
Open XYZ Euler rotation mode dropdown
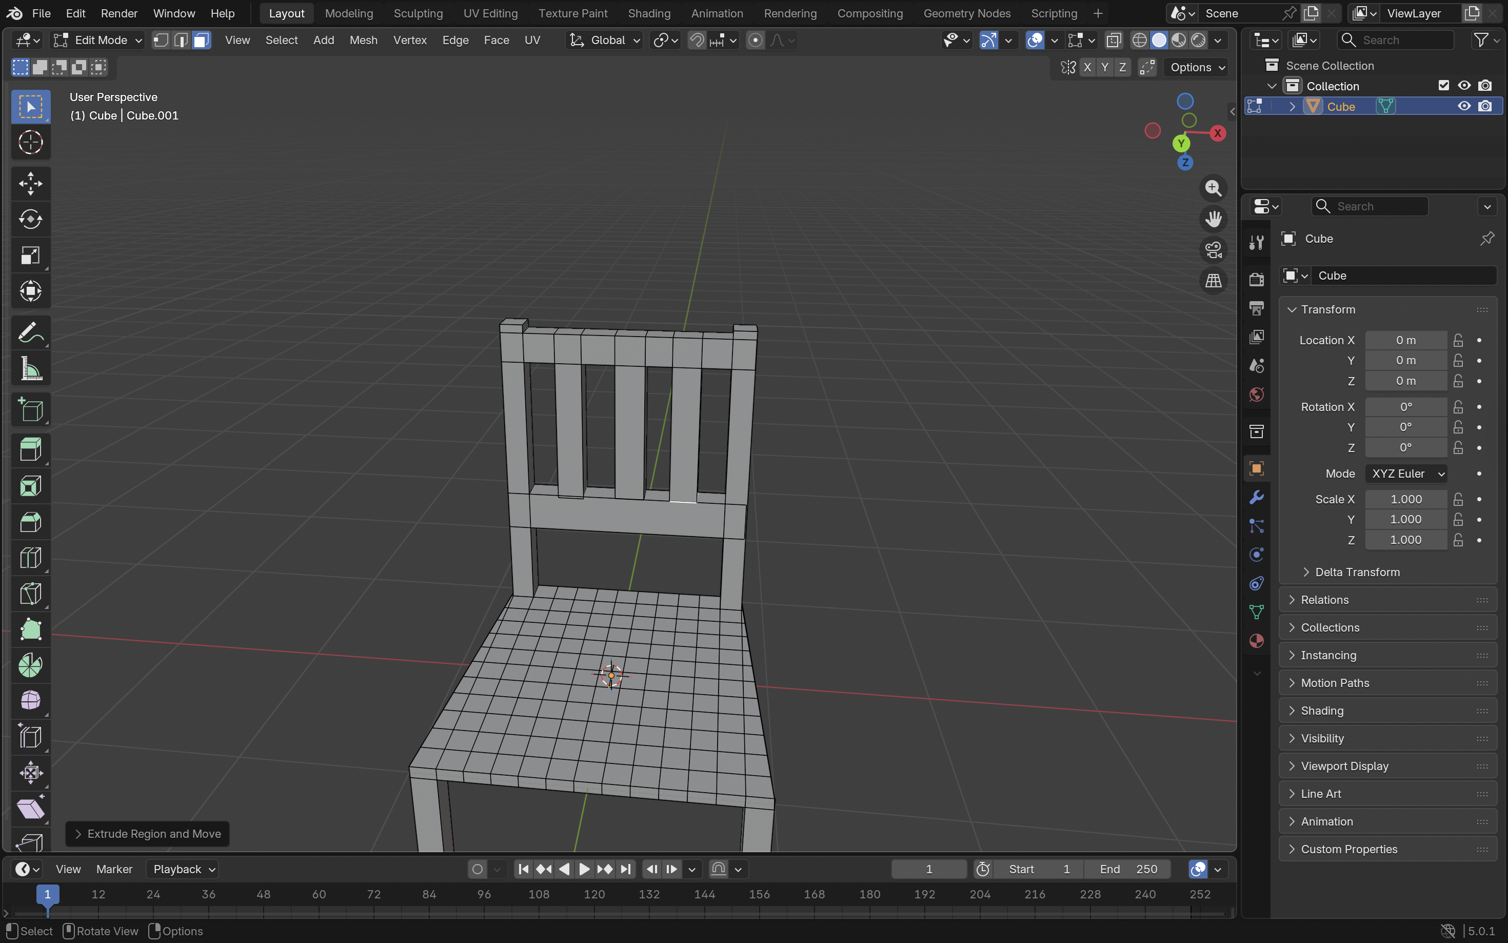[1406, 474]
